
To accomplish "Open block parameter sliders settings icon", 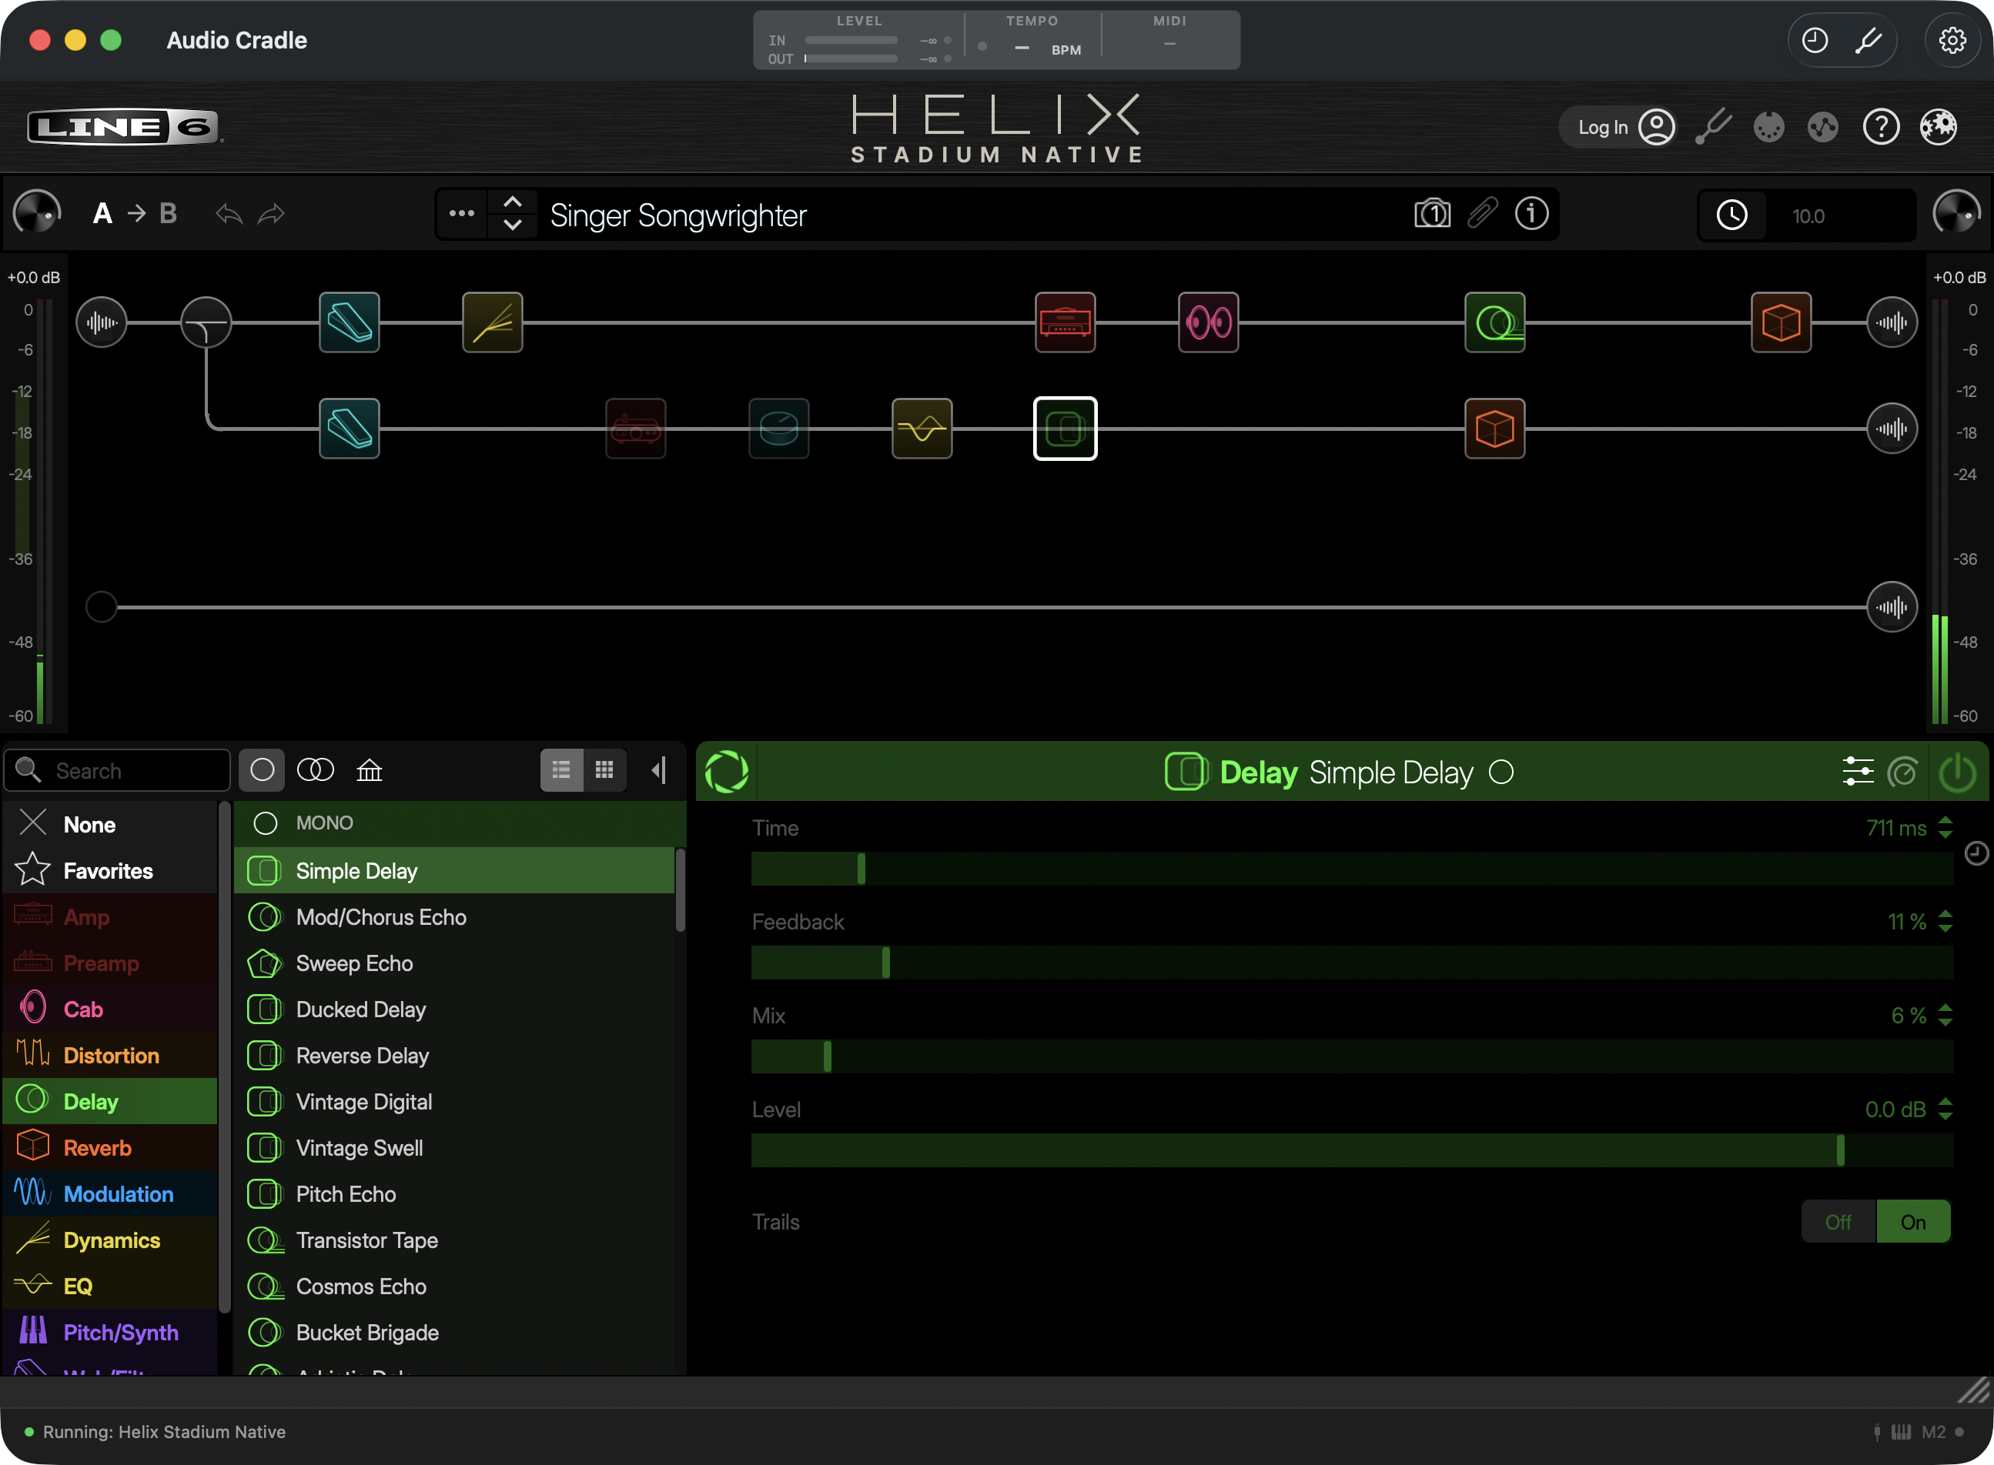I will [x=1857, y=772].
